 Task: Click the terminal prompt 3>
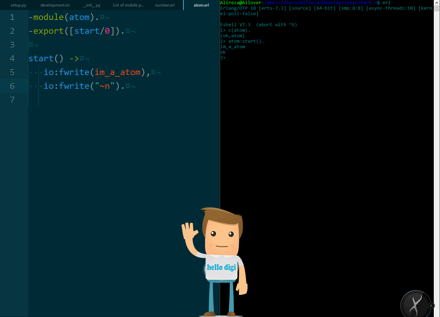point(223,58)
